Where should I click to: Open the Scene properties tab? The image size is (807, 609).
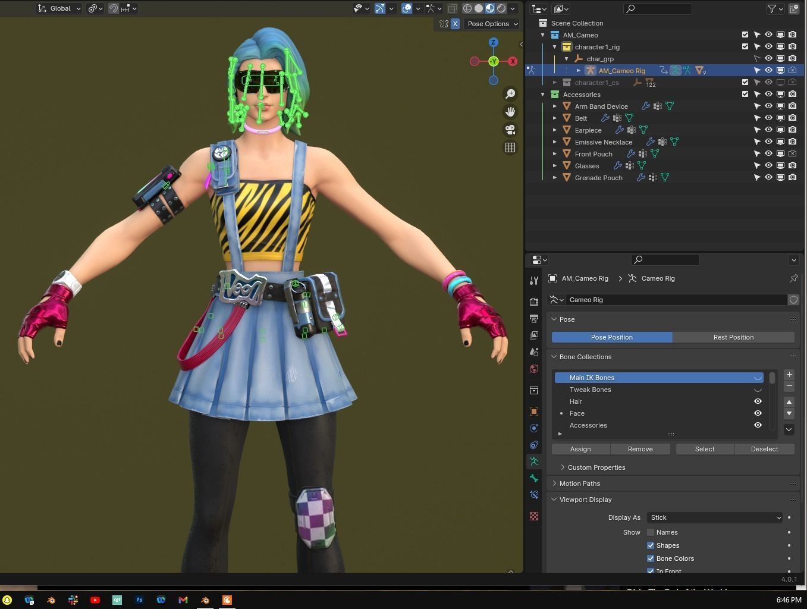coord(534,351)
